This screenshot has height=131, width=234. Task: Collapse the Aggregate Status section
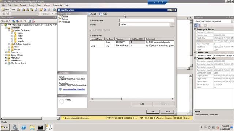point(195,29)
